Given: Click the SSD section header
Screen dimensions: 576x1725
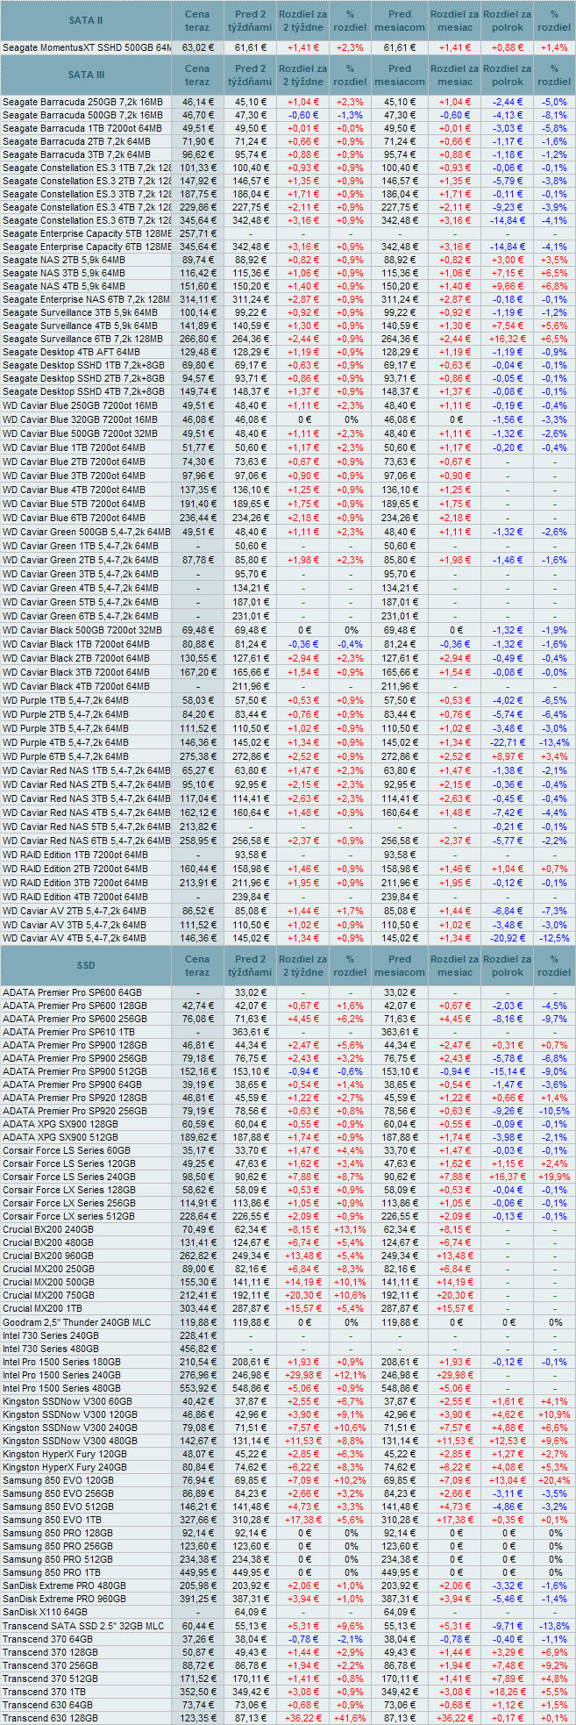Looking at the screenshot, I should (86, 965).
